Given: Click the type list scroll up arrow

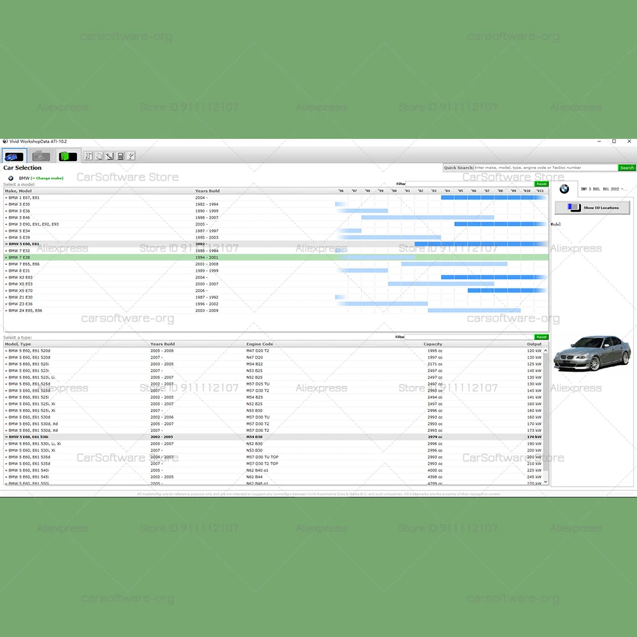Looking at the screenshot, I should tap(546, 350).
